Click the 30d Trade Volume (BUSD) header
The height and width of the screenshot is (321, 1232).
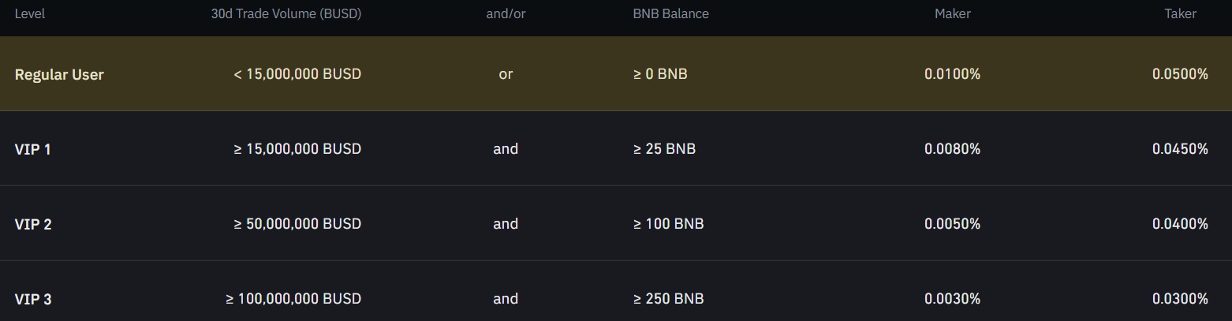[x=286, y=14]
